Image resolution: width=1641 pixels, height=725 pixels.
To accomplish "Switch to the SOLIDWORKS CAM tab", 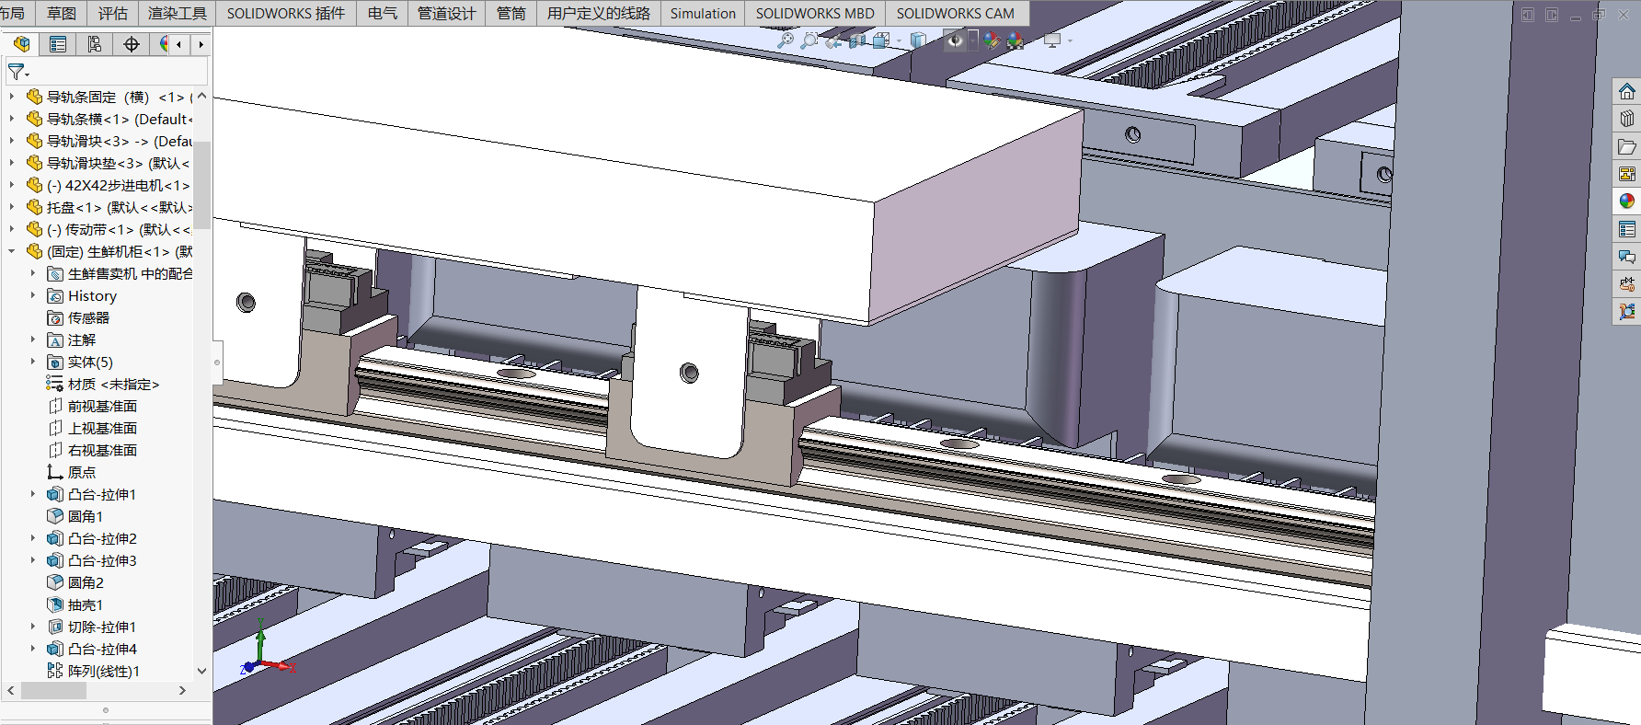I will pos(955,13).
